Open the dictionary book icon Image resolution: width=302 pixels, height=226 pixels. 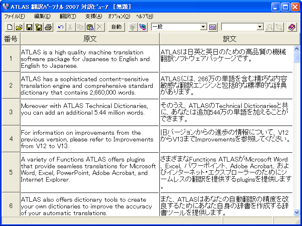(x=292, y=27)
